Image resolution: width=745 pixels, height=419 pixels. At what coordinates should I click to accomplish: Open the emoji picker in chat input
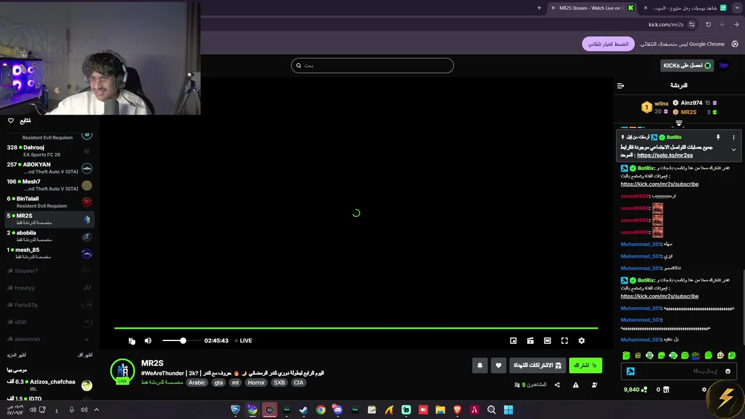728,371
